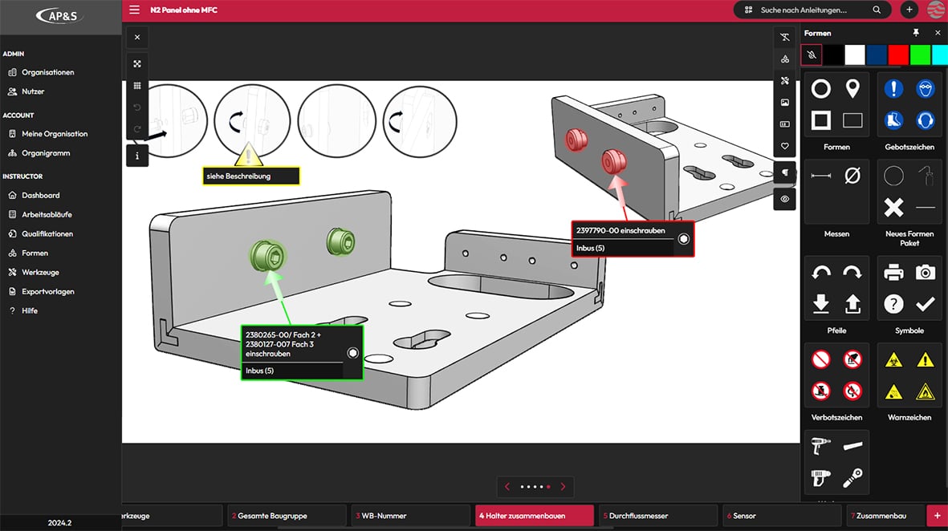Choose the green color swatch
This screenshot has width=948, height=531.
920,55
